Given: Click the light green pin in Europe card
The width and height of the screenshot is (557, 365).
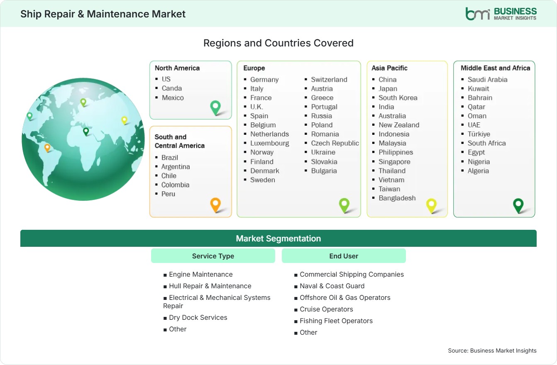Looking at the screenshot, I should coord(344,205).
